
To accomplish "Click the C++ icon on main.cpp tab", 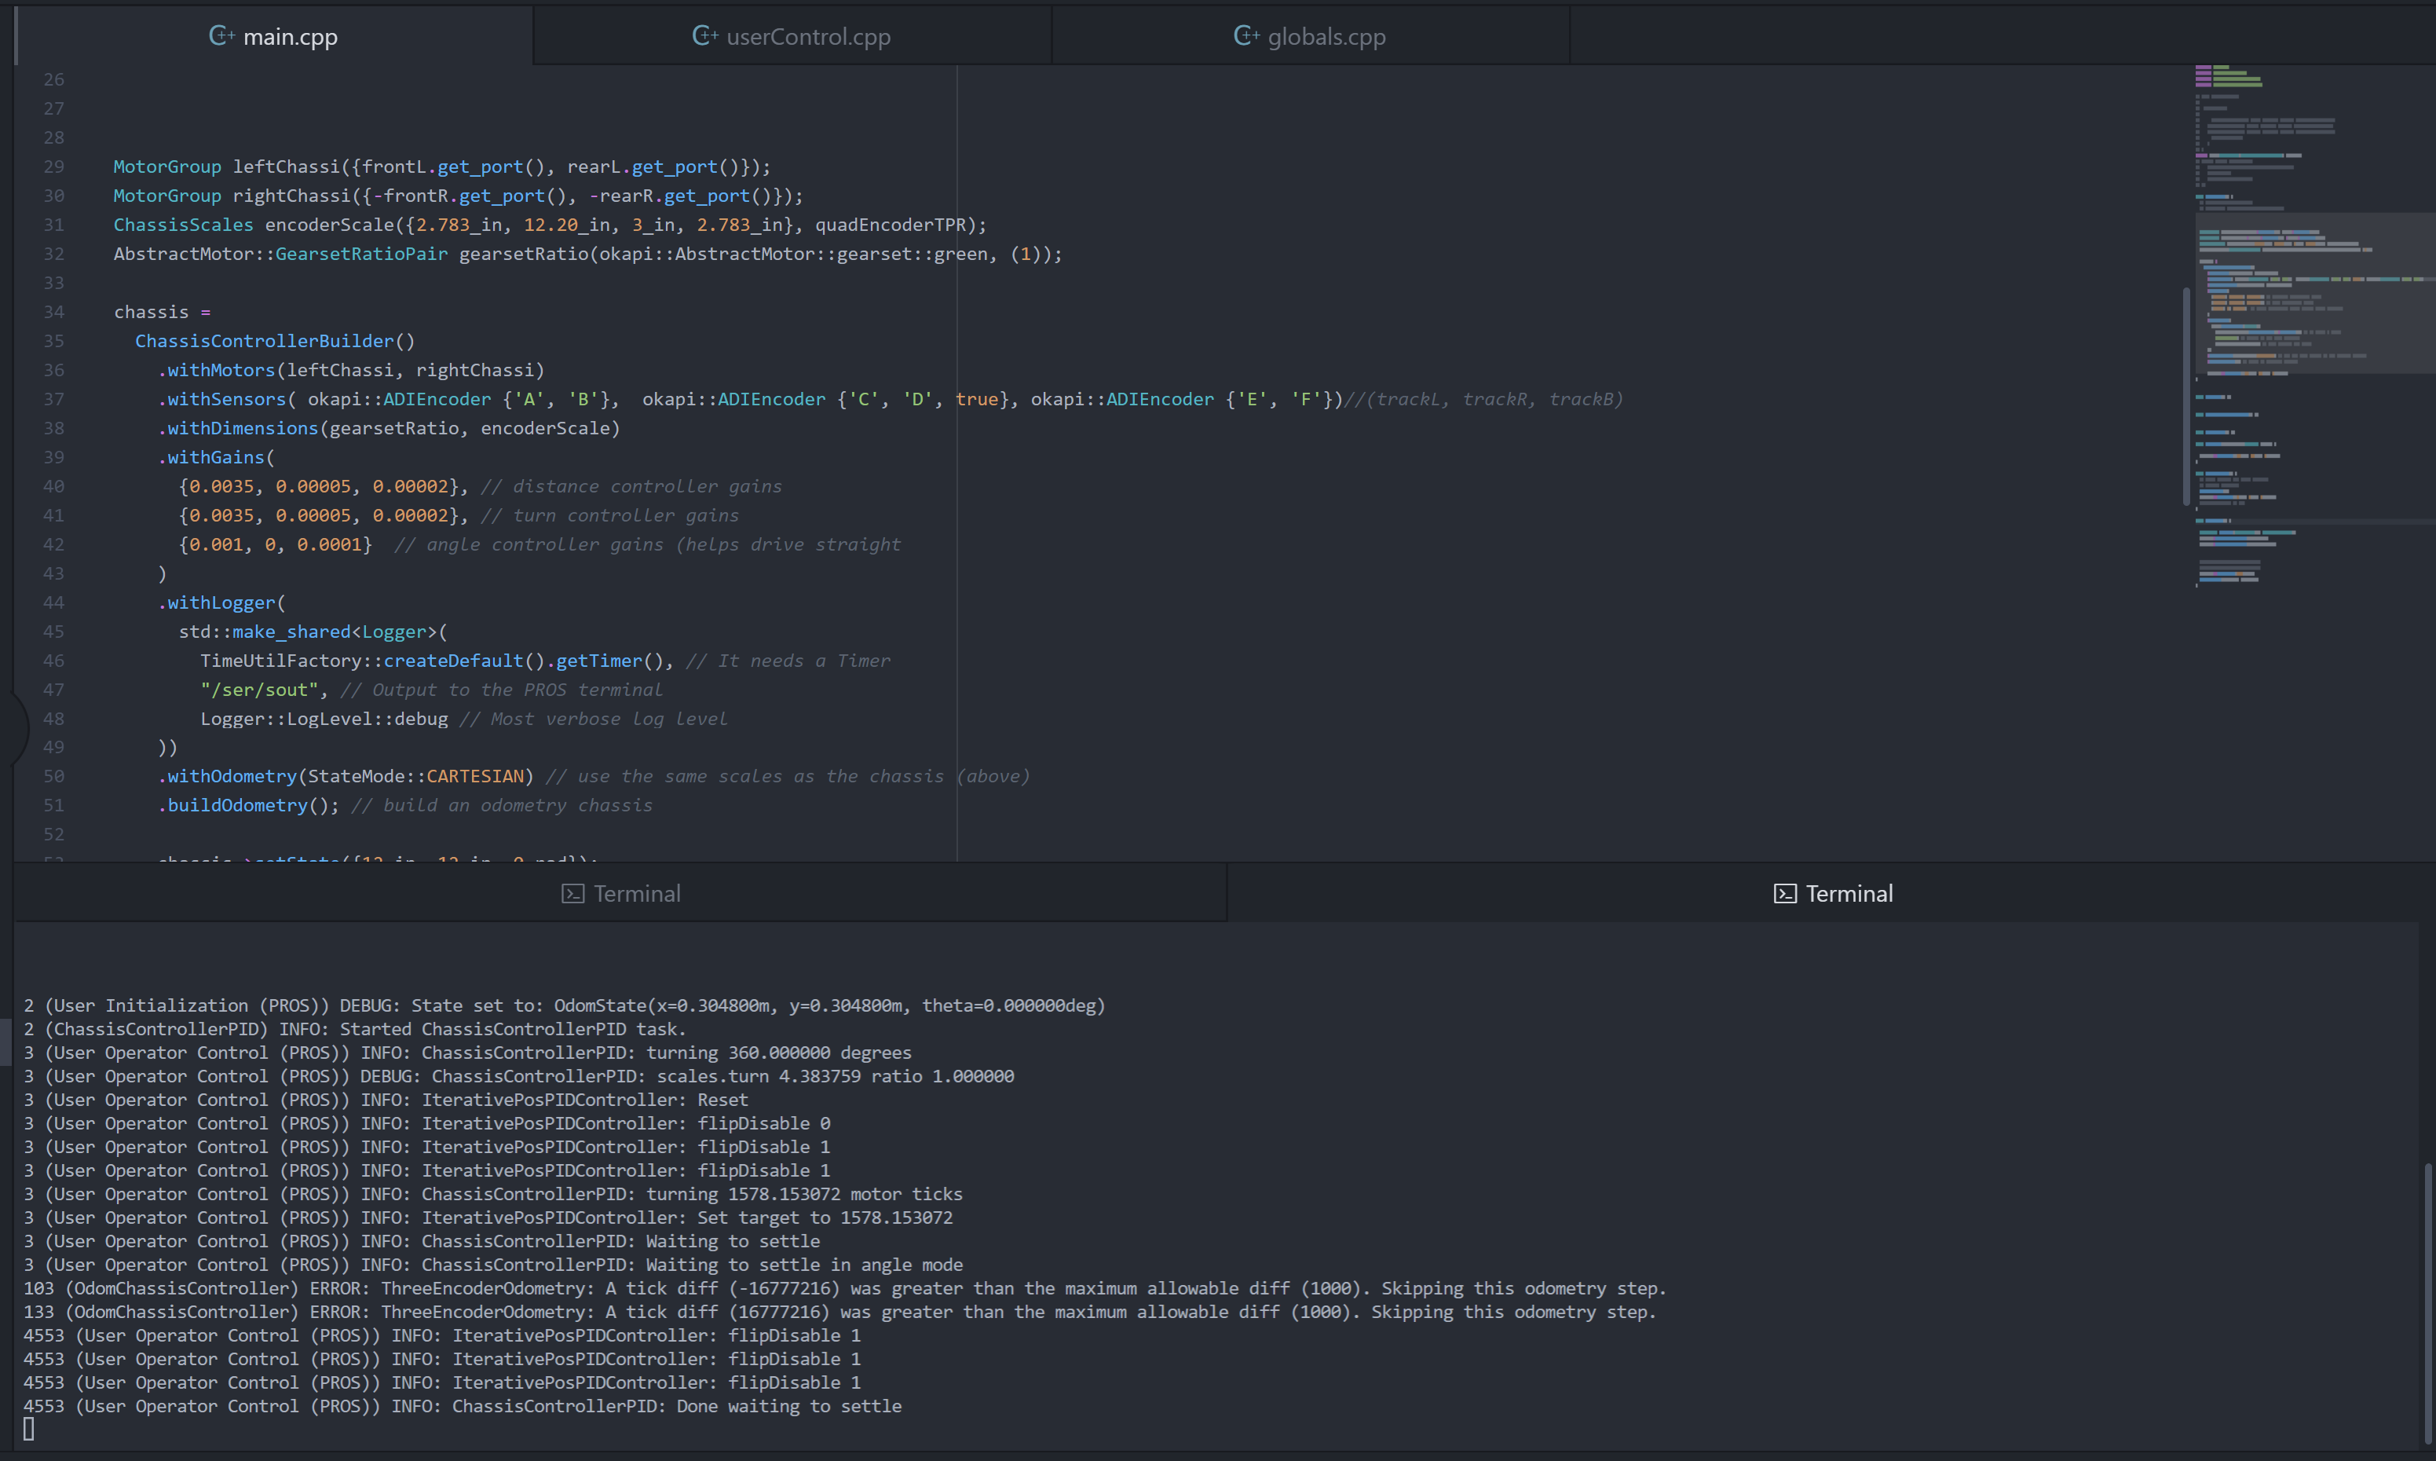I will 221,36.
